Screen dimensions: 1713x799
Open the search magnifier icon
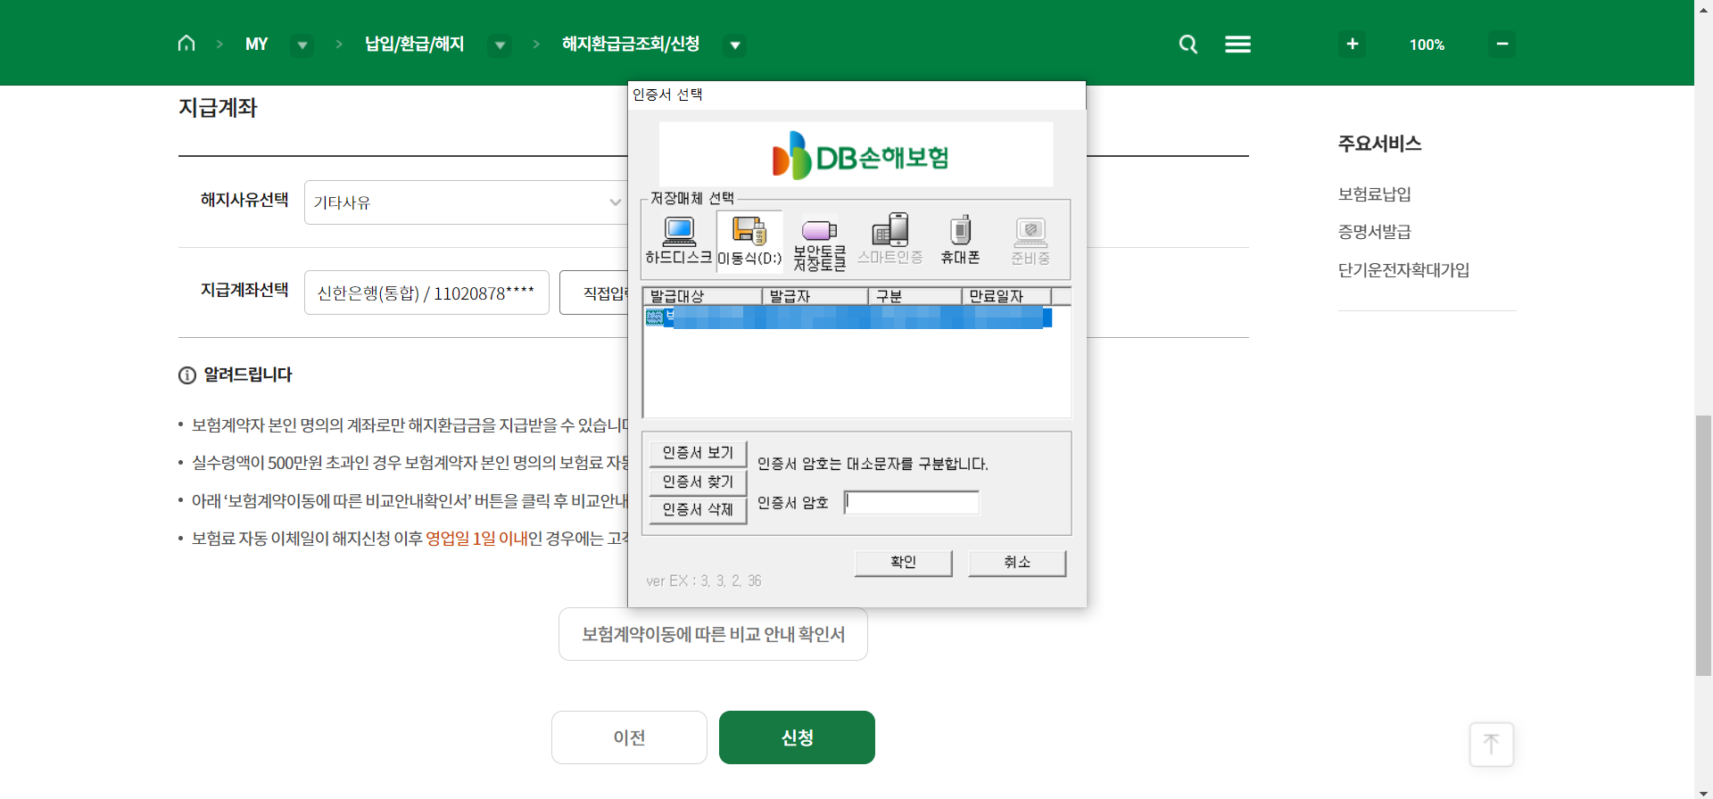coord(1188,44)
